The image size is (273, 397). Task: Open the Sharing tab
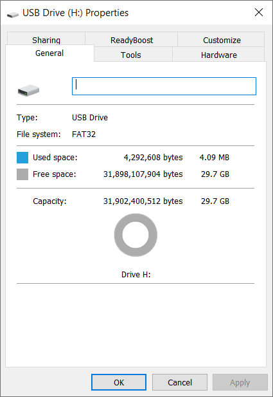[46, 39]
